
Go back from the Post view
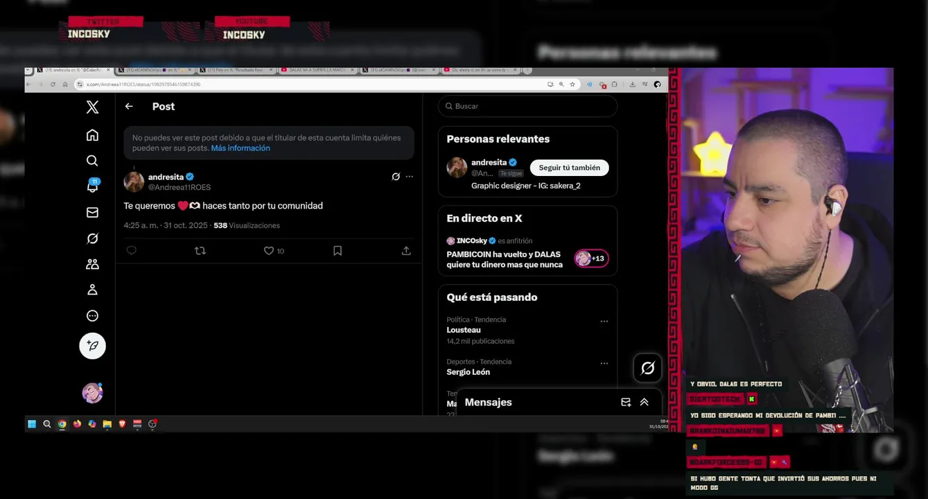(x=129, y=106)
